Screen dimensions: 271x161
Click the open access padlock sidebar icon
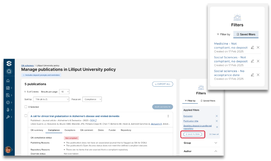(8, 110)
